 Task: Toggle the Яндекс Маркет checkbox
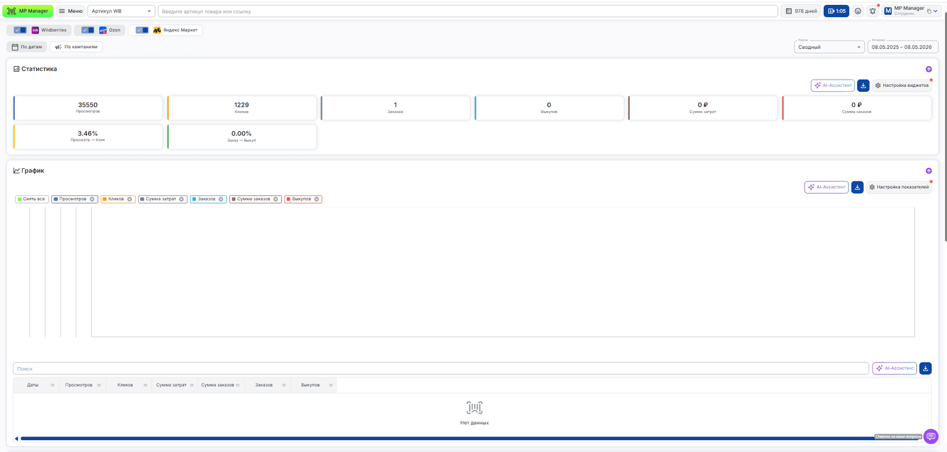tap(142, 30)
